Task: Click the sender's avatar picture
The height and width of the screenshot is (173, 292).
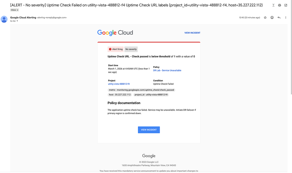Action: click(4, 19)
